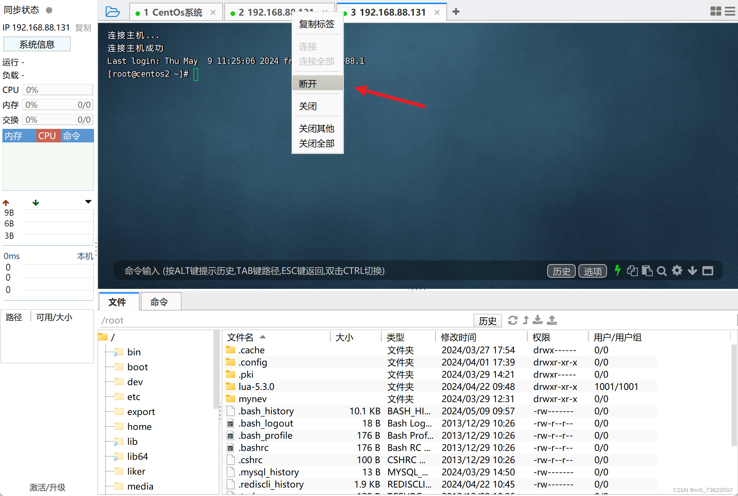Go up to parent directory icon
Screen dimensions: 738x496
[x=525, y=320]
